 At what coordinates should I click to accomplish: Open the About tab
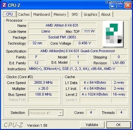tap(106, 14)
